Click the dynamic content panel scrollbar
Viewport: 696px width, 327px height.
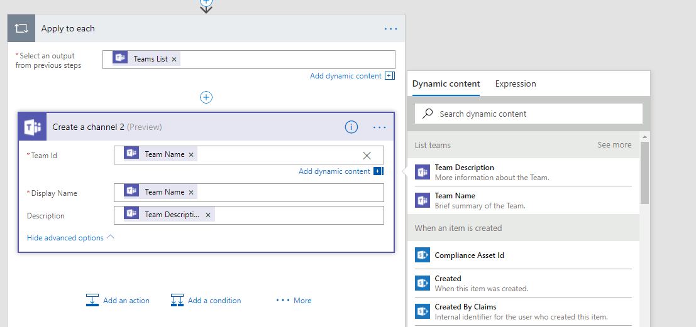point(645,173)
